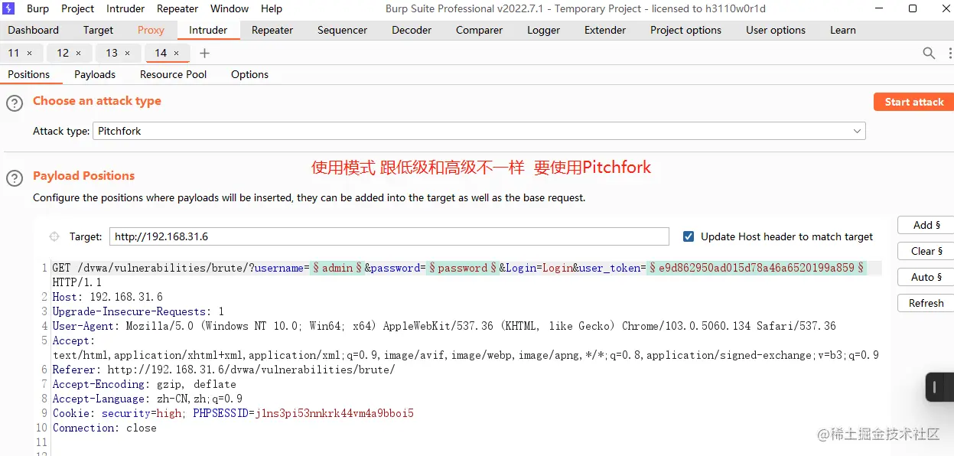Open the Project menu

(77, 8)
